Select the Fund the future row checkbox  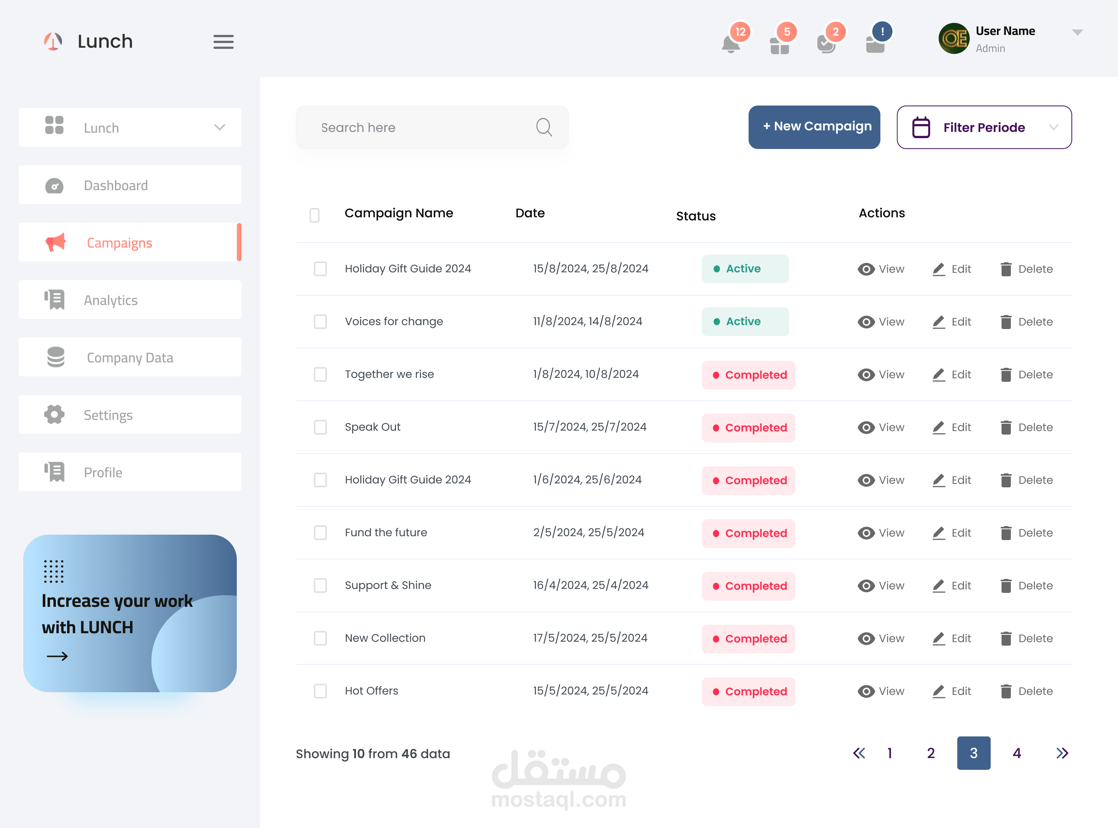[320, 533]
